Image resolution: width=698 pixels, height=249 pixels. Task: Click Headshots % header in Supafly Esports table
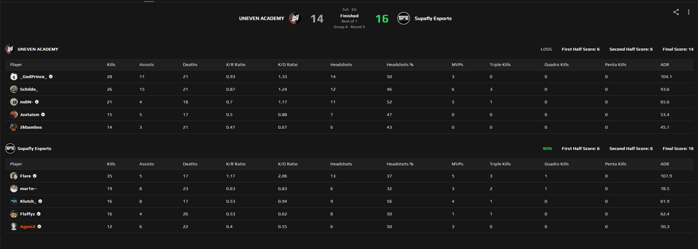400,164
